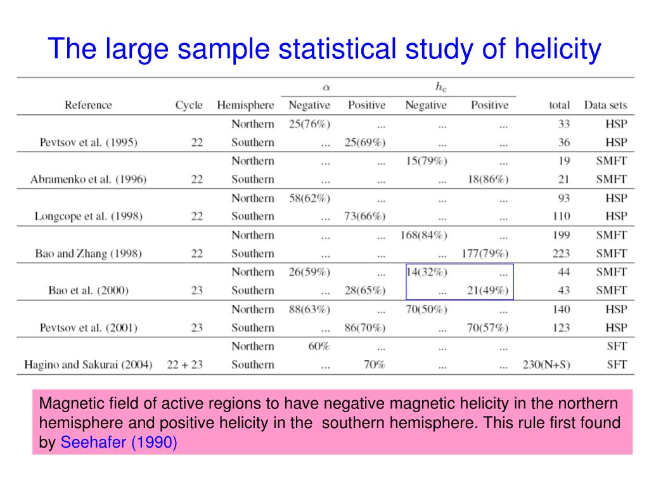
Task: Select the hc column group header
Action: pyautogui.click(x=441, y=86)
